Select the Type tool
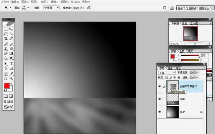The width and height of the screenshot is (215, 134). 11,64
